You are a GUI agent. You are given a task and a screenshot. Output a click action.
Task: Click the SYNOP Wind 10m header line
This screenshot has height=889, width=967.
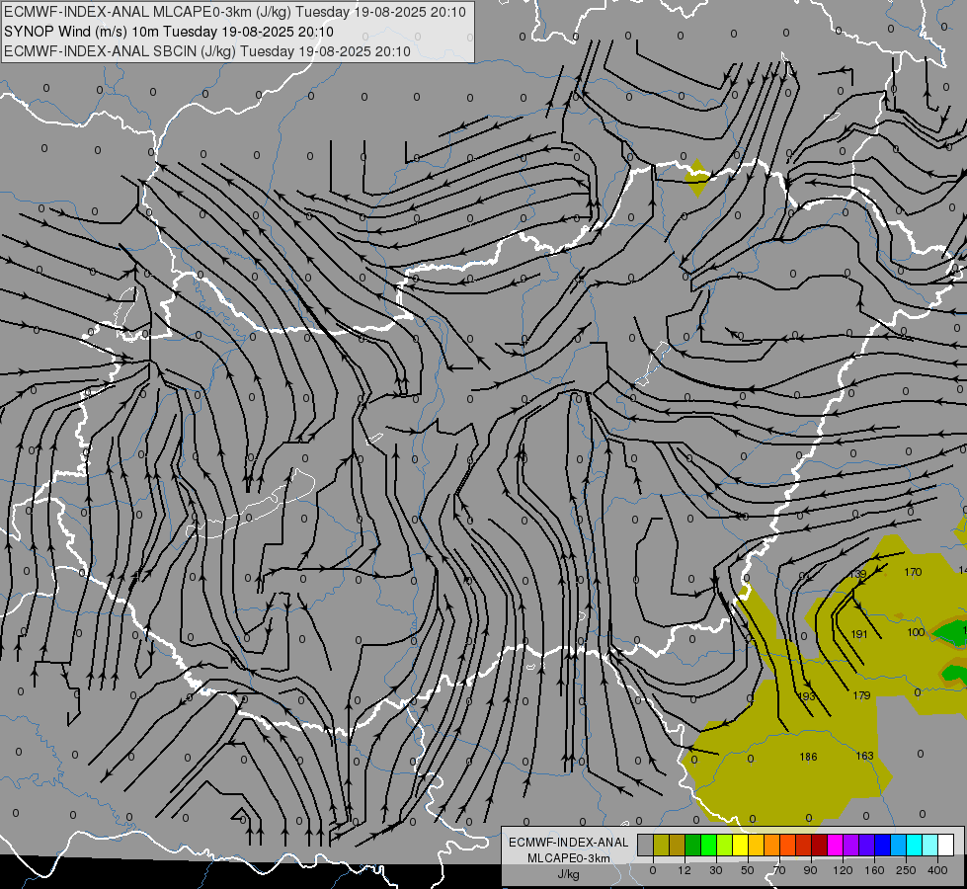(x=168, y=32)
